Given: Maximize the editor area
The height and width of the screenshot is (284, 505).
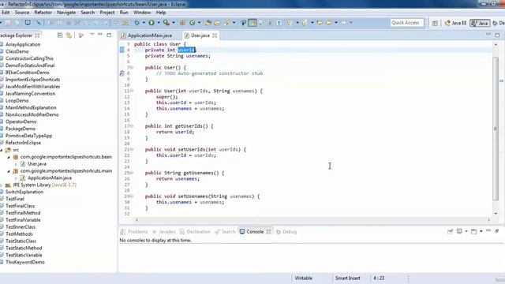Looking at the screenshot, I should tap(497, 35).
